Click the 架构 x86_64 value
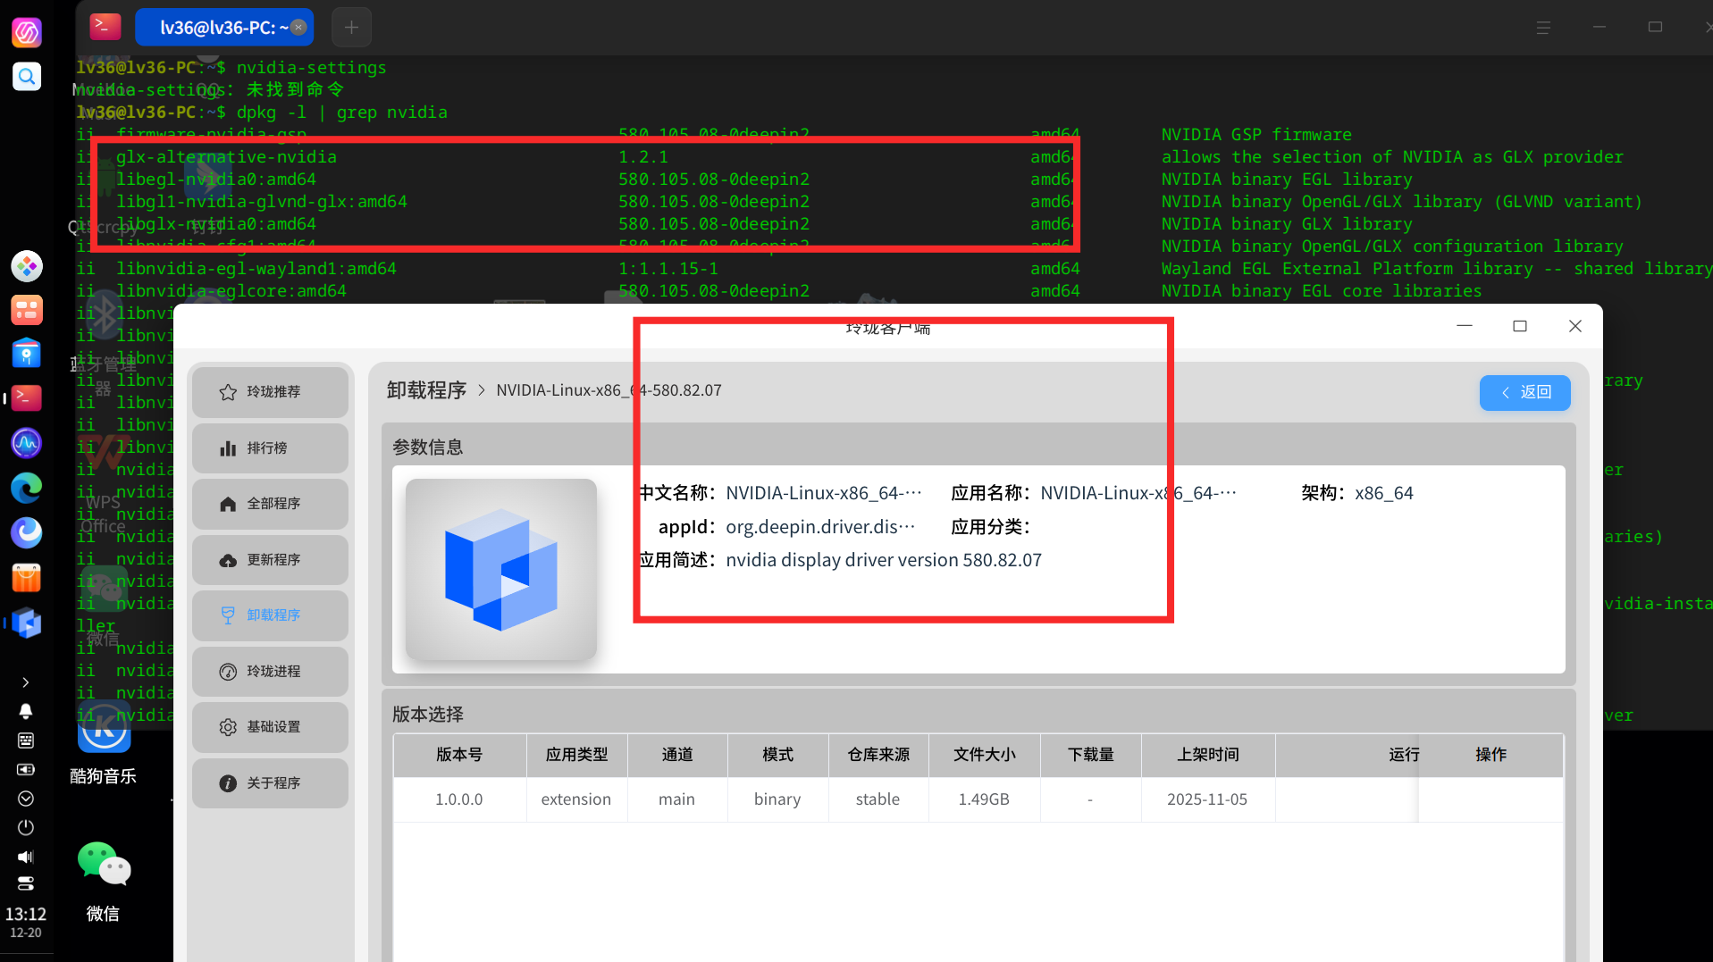Screen dimensions: 1713x962 (1384, 493)
